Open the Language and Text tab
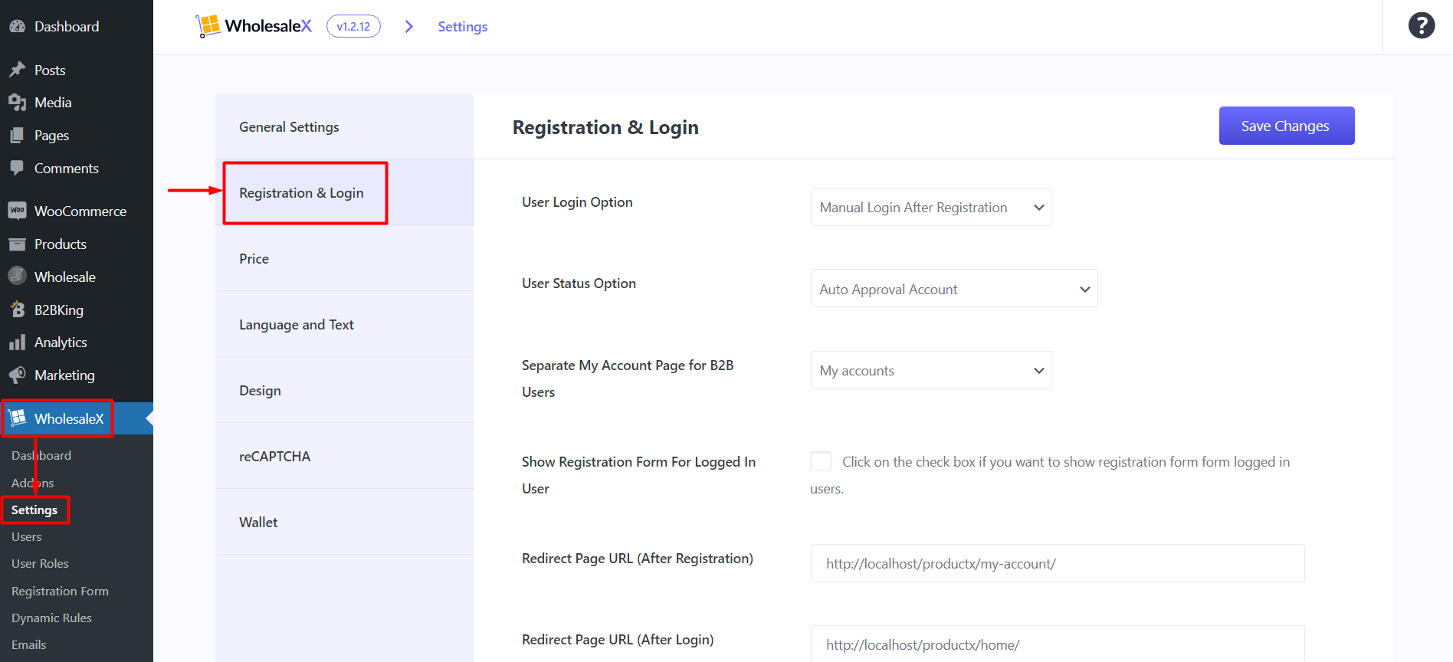The height and width of the screenshot is (662, 1453). (x=344, y=324)
